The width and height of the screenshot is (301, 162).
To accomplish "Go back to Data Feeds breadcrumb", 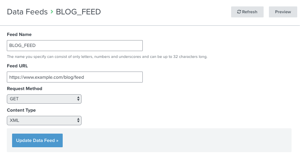I will (x=27, y=12).
